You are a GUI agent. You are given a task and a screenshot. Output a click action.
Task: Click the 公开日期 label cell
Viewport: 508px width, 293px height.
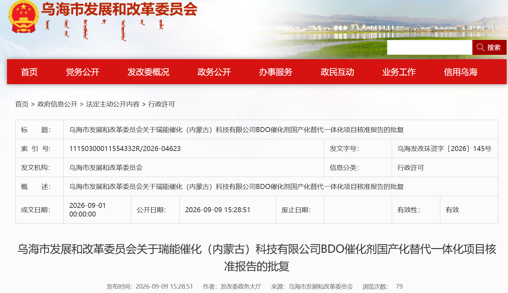point(155,210)
